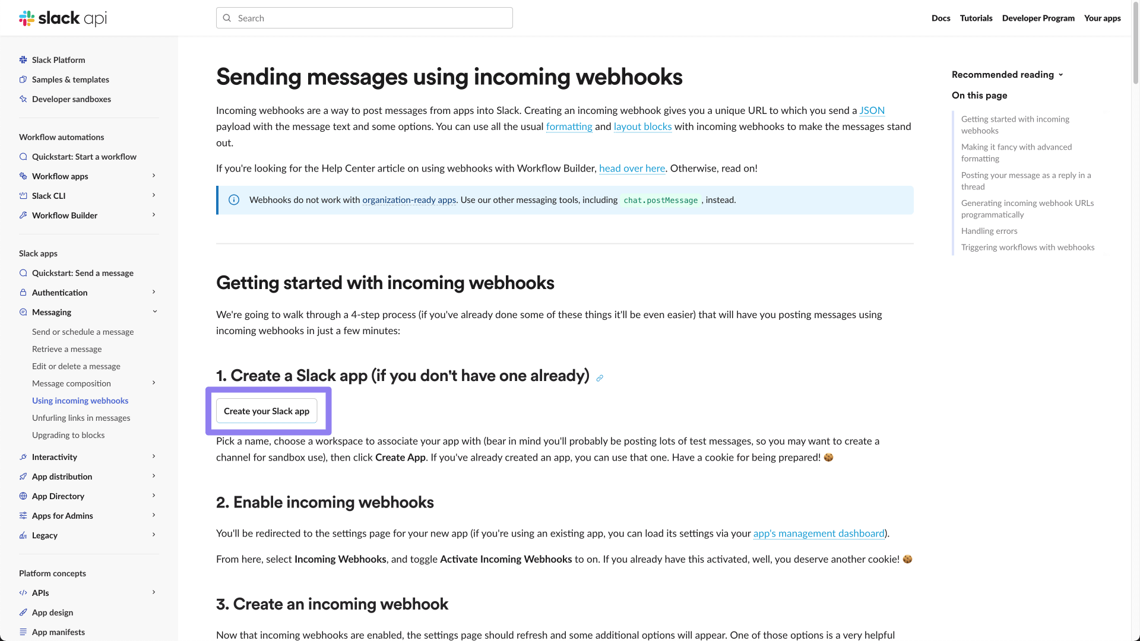Click the Authentication lock icon
1140x641 pixels.
tap(23, 291)
